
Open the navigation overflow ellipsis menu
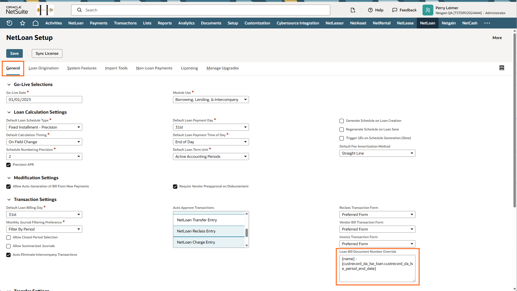[487, 23]
